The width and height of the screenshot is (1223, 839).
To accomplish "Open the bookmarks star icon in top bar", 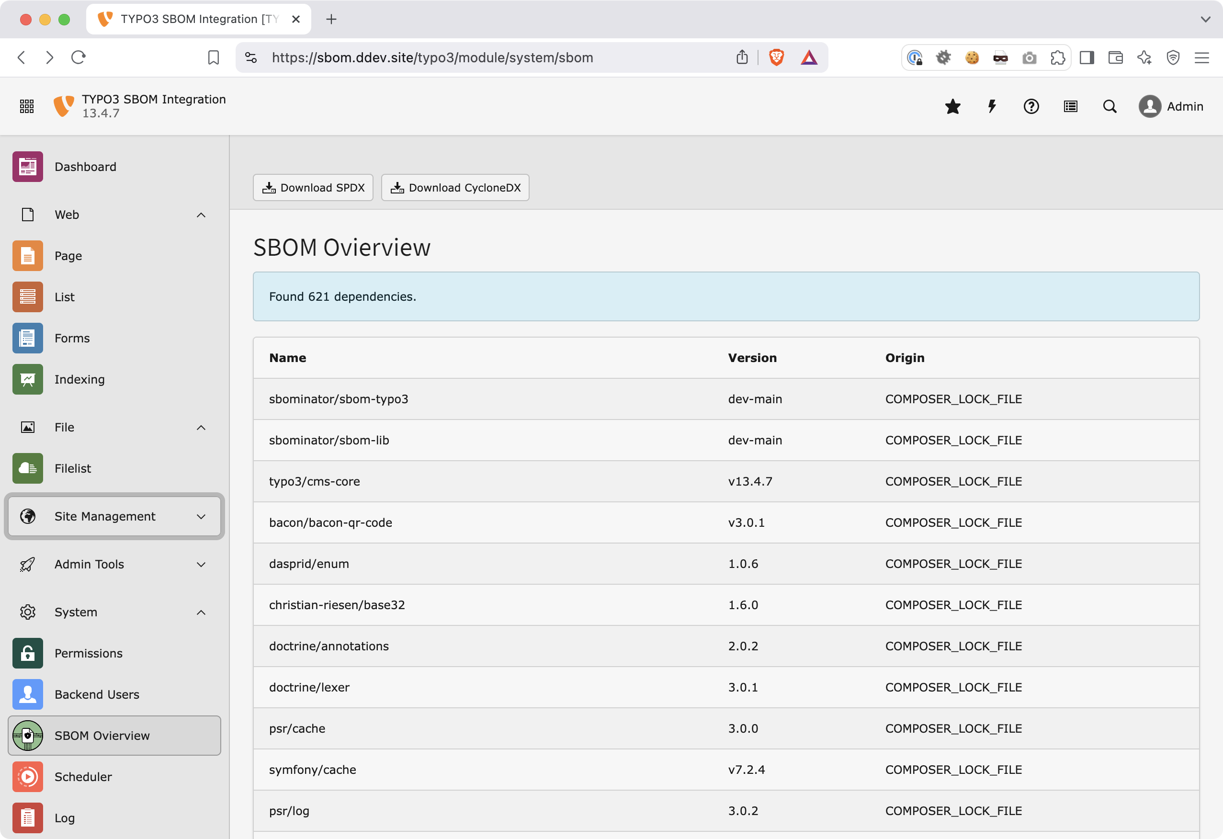I will tap(952, 107).
